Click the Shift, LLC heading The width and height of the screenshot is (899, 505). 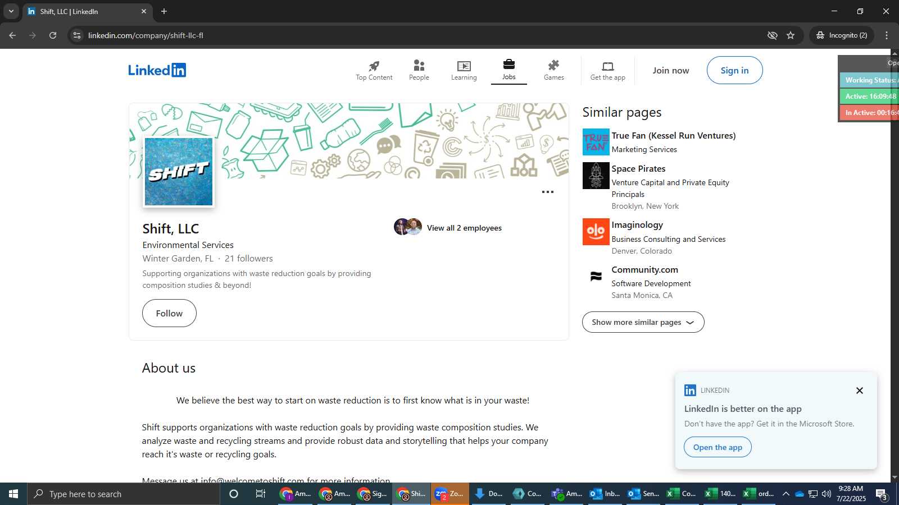click(x=171, y=229)
